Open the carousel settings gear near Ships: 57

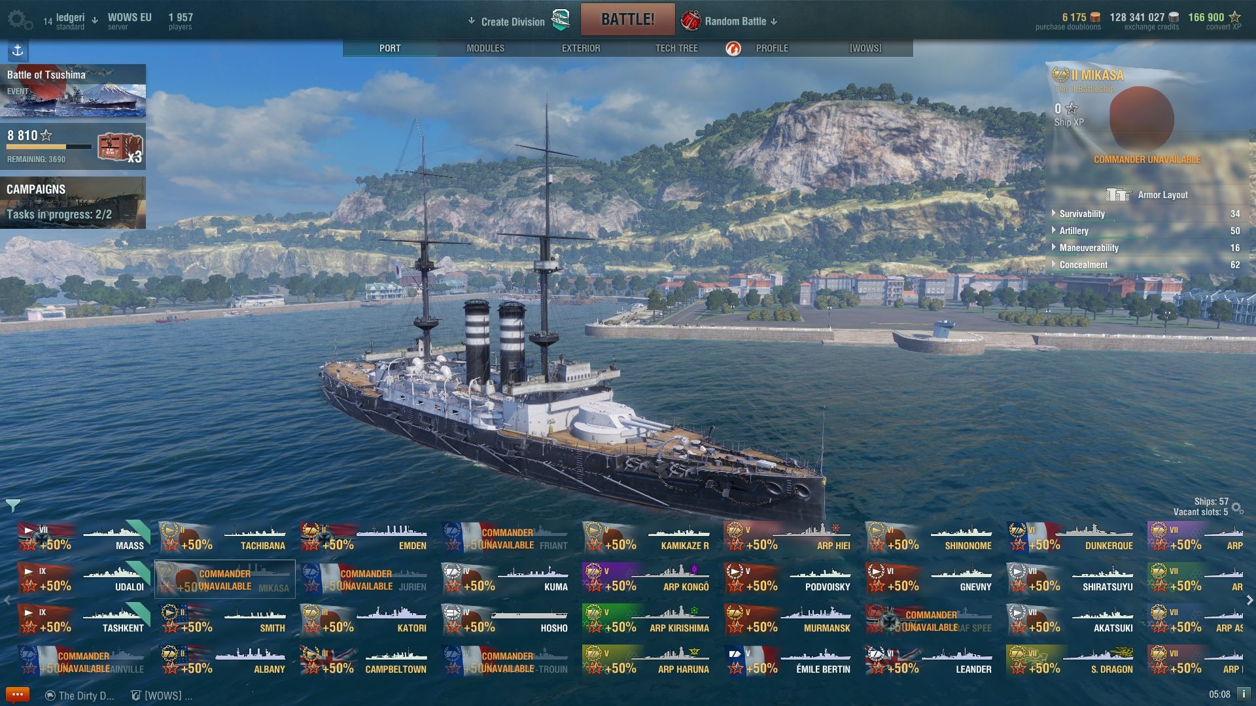tap(1236, 507)
